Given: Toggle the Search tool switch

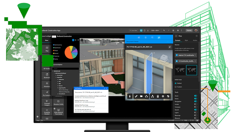Looking at the screenshot, I should point(195,110).
